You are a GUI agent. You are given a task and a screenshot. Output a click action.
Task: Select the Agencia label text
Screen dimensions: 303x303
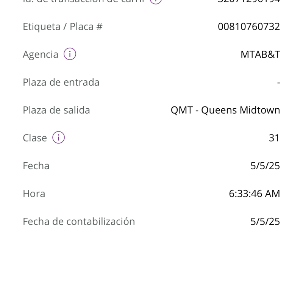[x=41, y=54]
